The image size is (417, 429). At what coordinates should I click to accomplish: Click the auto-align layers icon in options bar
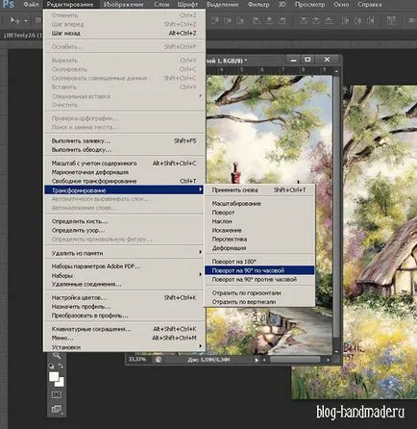pos(391,20)
